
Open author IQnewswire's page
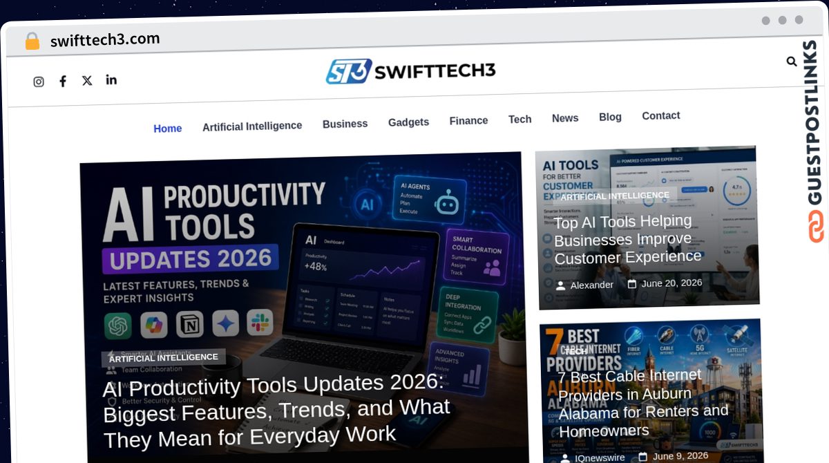pyautogui.click(x=600, y=457)
